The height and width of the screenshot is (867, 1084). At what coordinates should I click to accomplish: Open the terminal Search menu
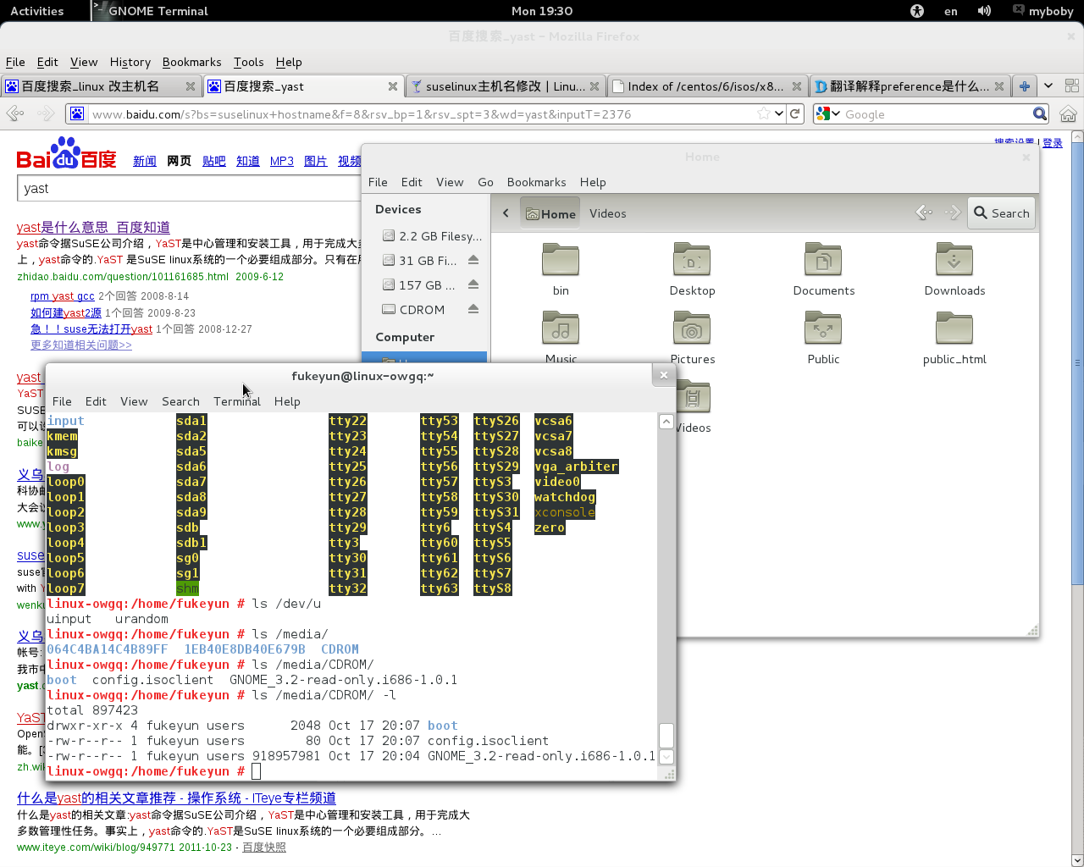(x=180, y=401)
